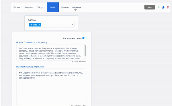The height and width of the screenshot is (106, 172).
Task: Click the 'relaxed' tag text
Action: click(33, 25)
